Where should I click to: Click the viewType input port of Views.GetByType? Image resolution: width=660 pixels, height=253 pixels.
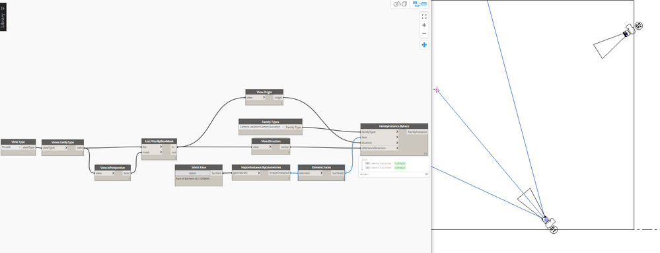point(54,148)
